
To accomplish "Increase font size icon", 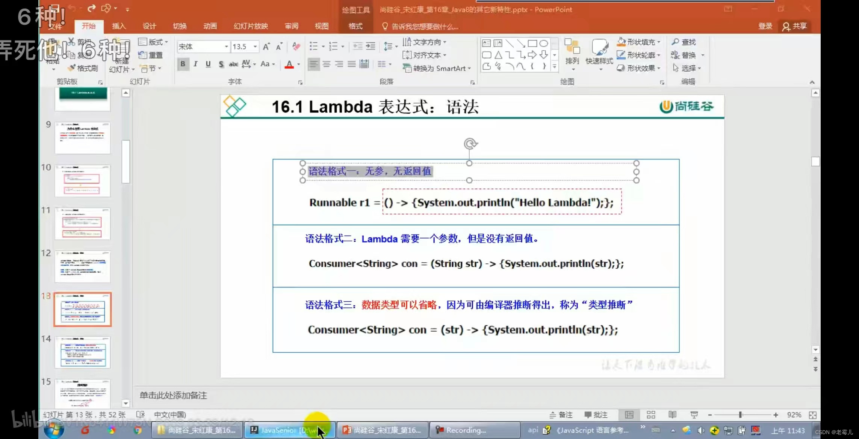I will pyautogui.click(x=266, y=47).
